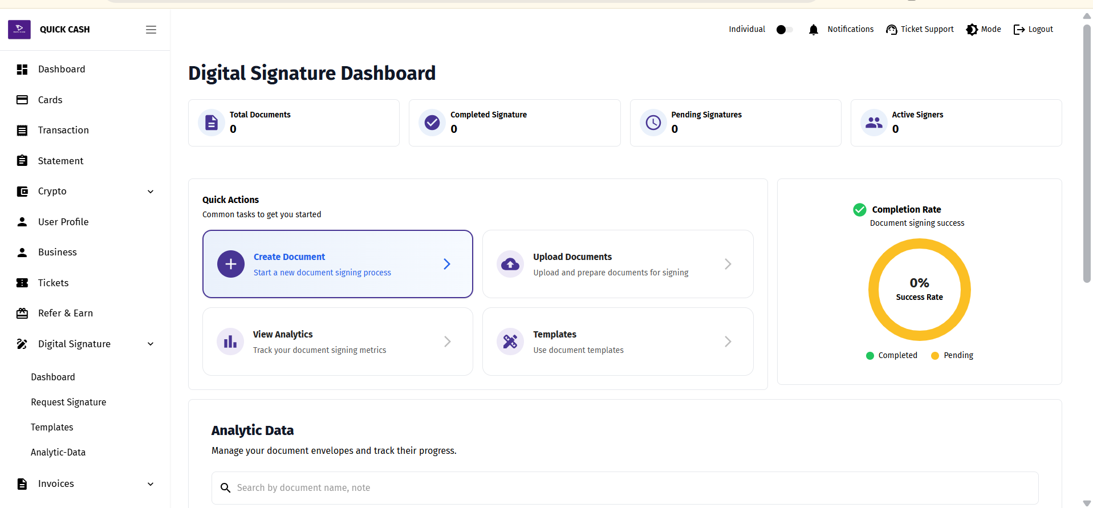Collapse sidebar using the hamburger menu icon
The height and width of the screenshot is (508, 1093).
pos(151,30)
